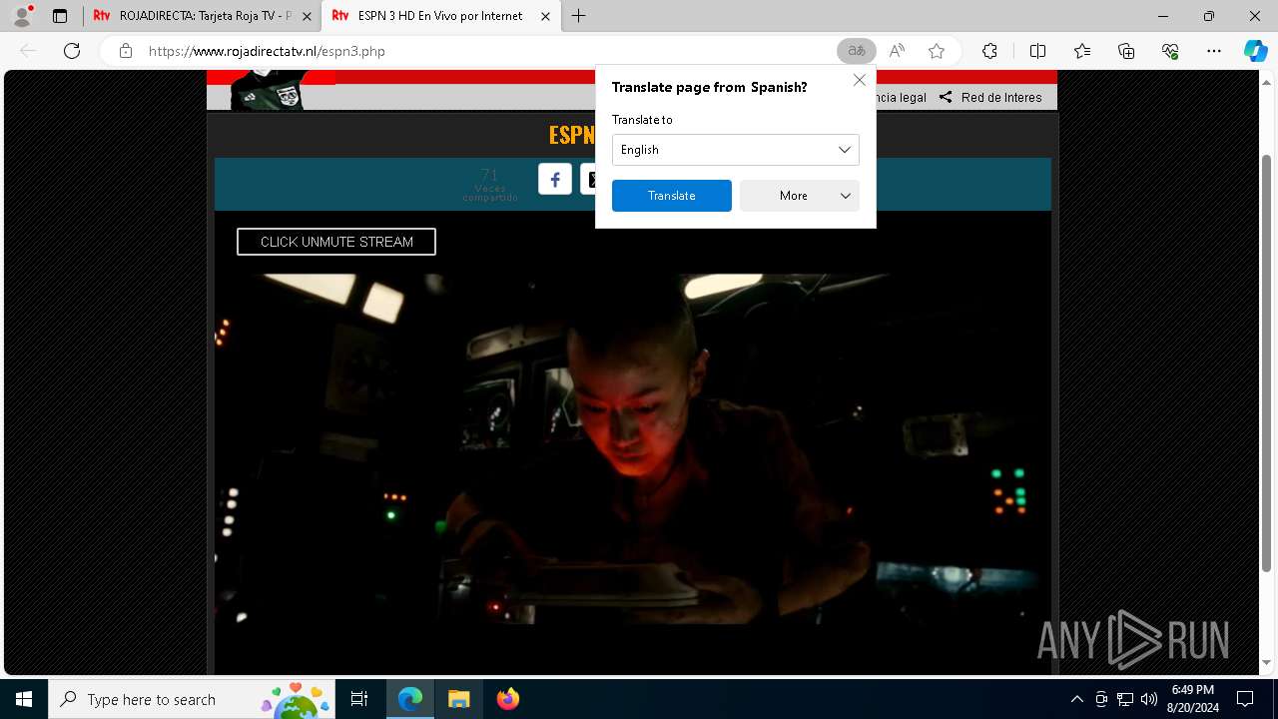Viewport: 1278px width, 719px height.
Task: Refresh the page
Action: click(72, 51)
